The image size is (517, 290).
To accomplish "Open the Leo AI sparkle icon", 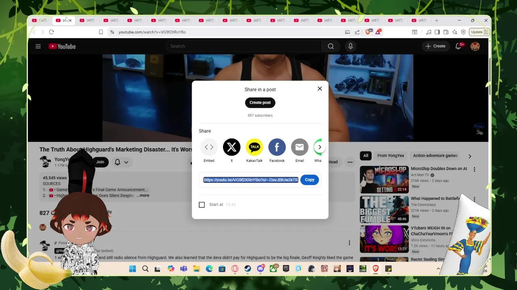I will (455, 32).
